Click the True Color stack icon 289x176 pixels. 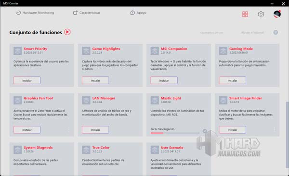86,150
